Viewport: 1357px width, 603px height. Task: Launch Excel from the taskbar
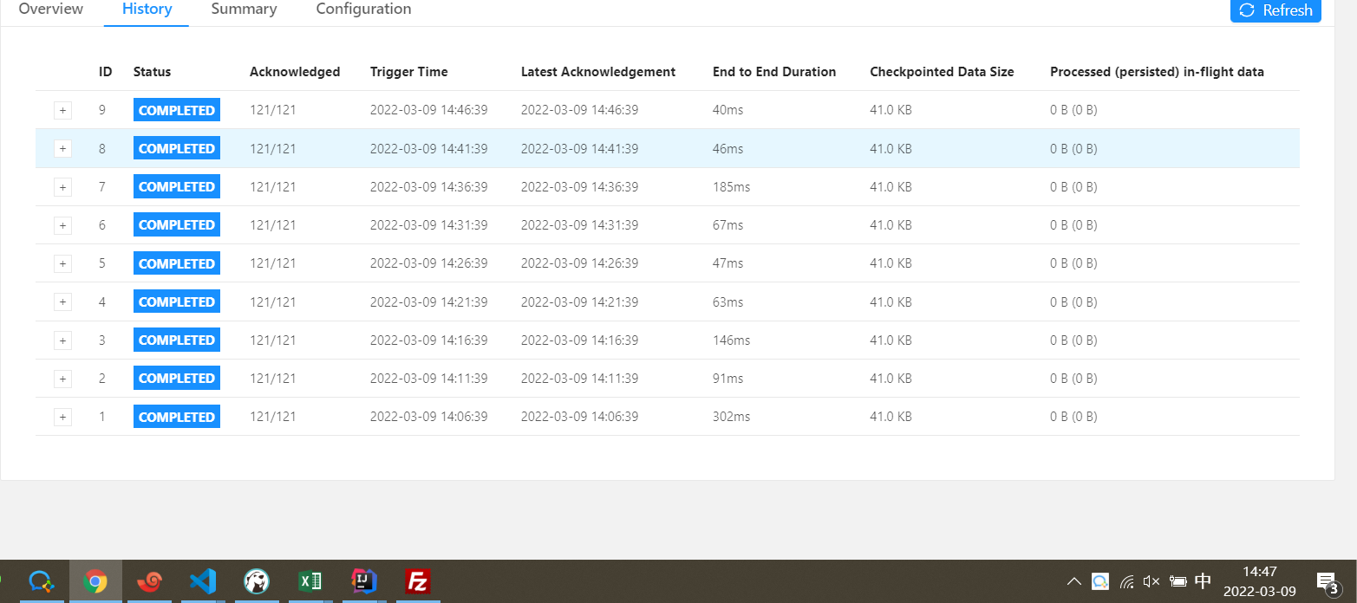click(310, 580)
